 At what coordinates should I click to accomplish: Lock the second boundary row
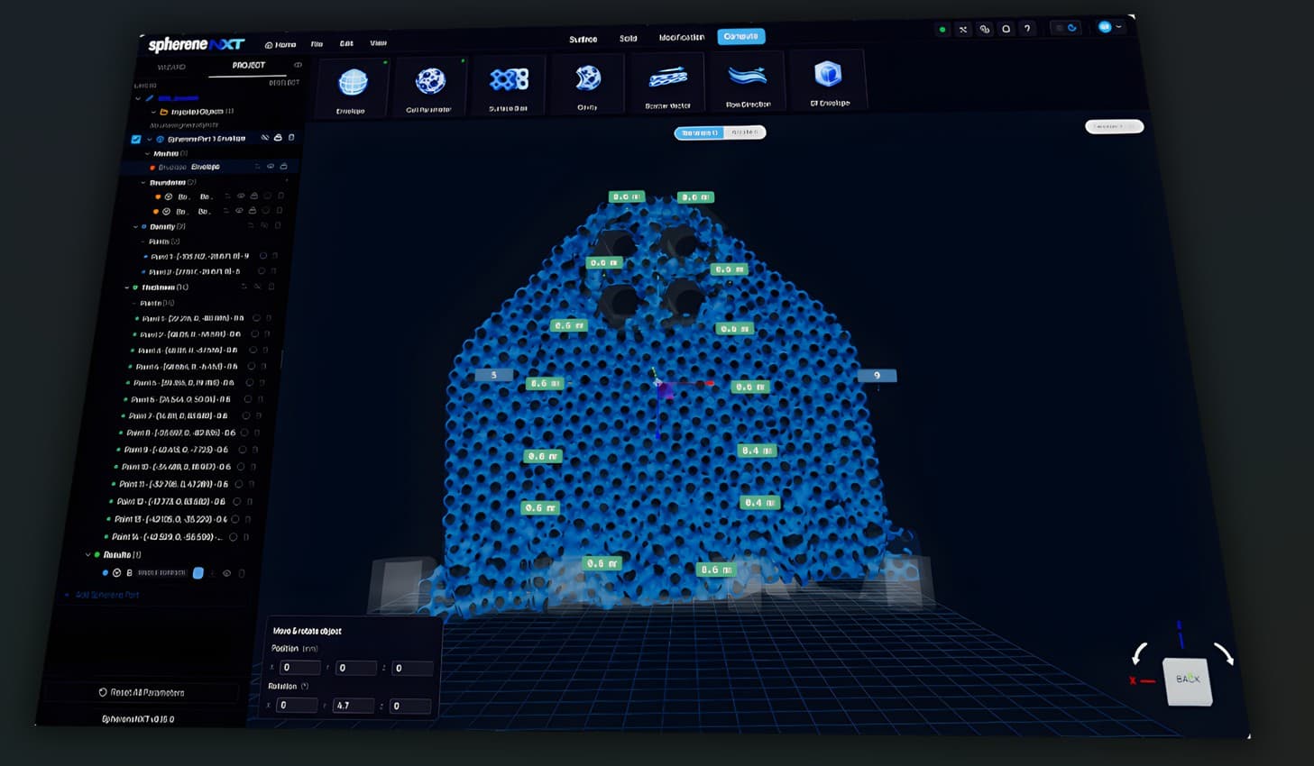point(252,211)
